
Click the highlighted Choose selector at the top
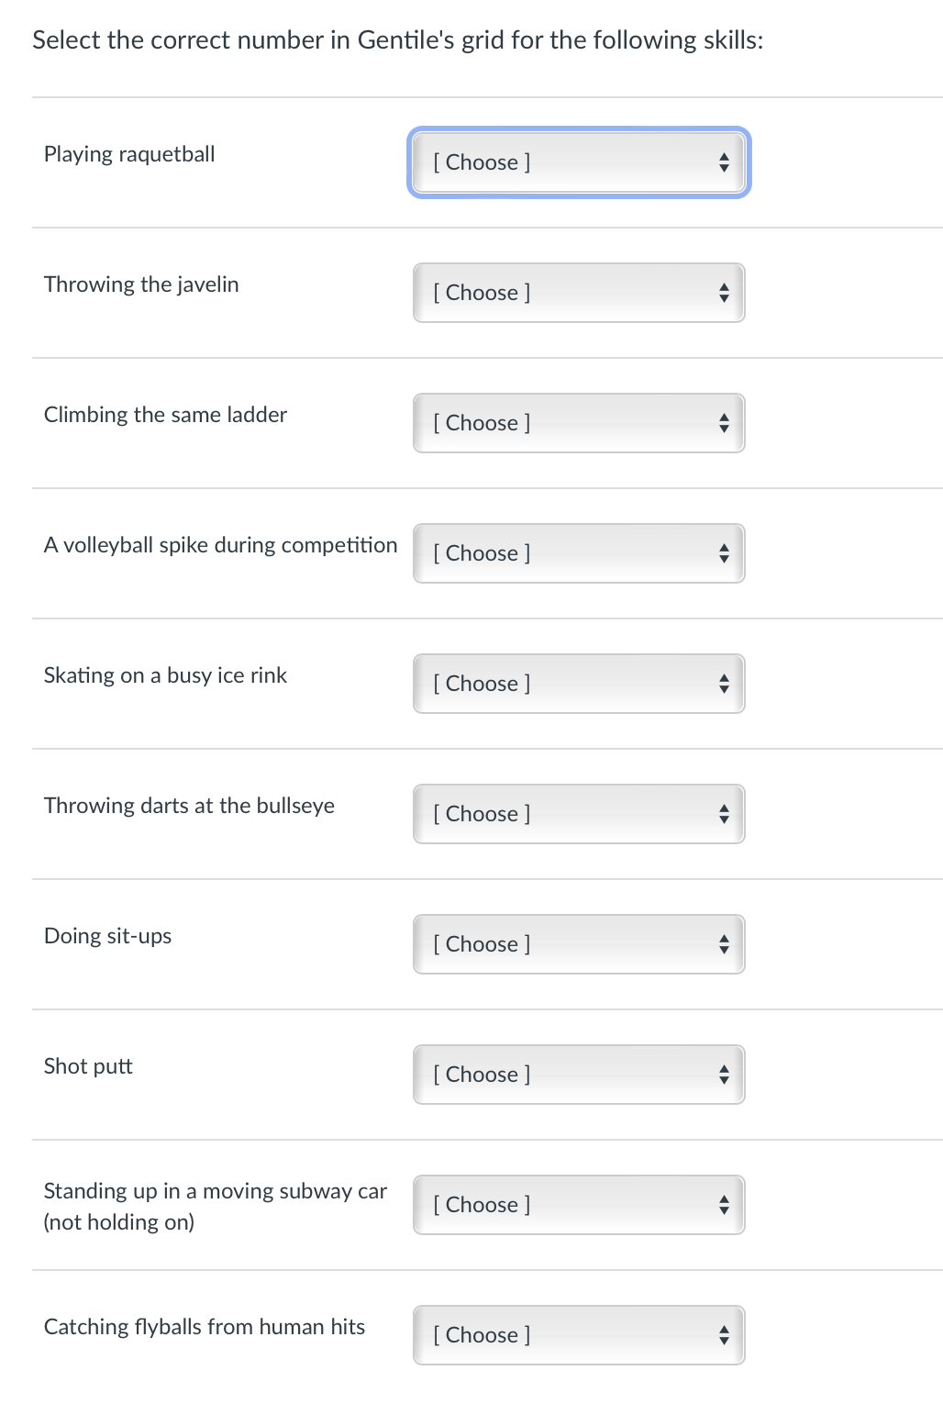click(x=578, y=162)
